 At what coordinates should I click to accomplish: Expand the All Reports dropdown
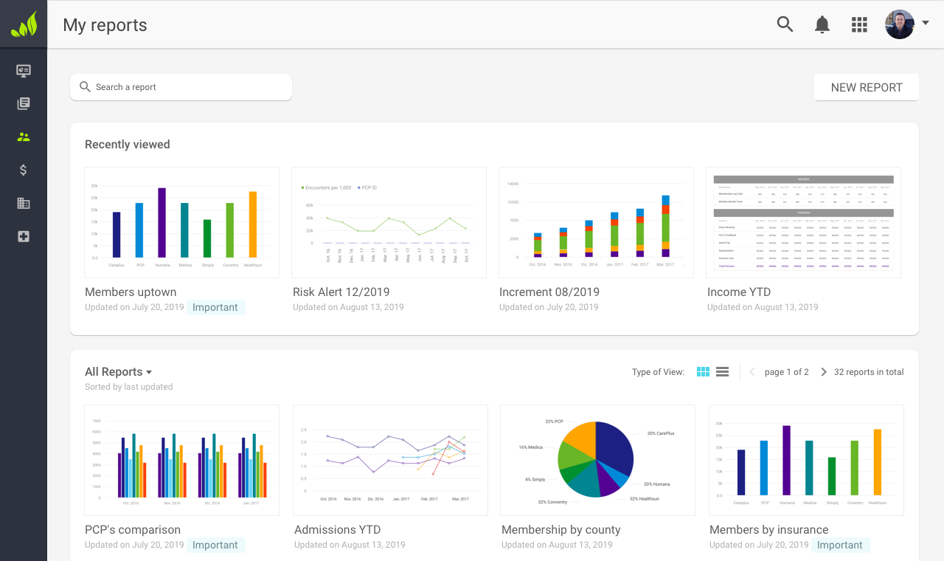118,372
